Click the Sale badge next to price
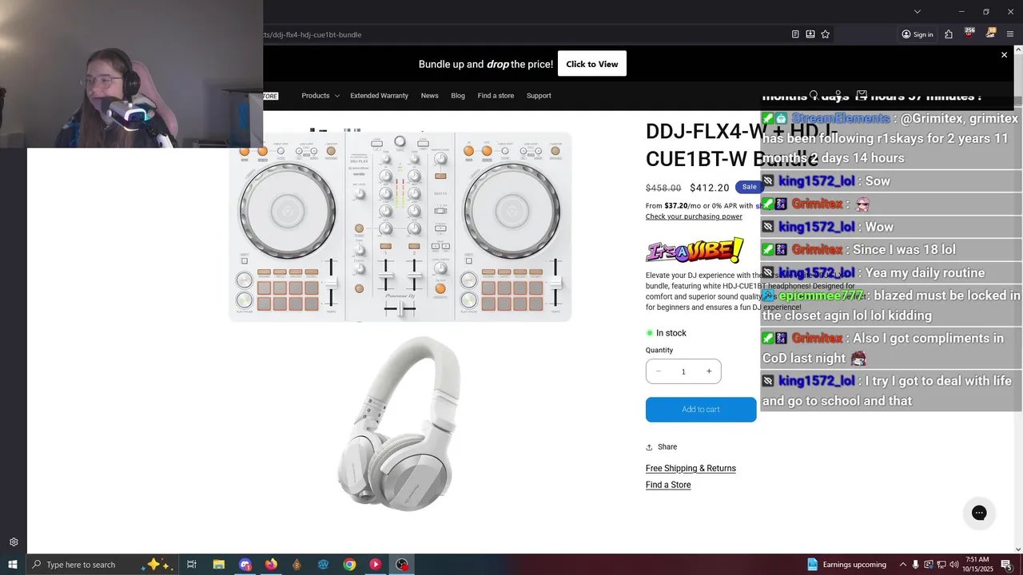This screenshot has height=575, width=1023. click(x=749, y=187)
